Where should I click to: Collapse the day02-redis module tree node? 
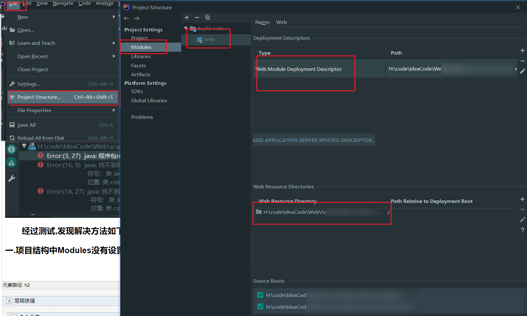(186, 29)
